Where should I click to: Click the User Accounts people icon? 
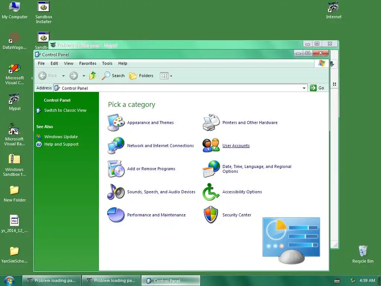[x=211, y=146]
